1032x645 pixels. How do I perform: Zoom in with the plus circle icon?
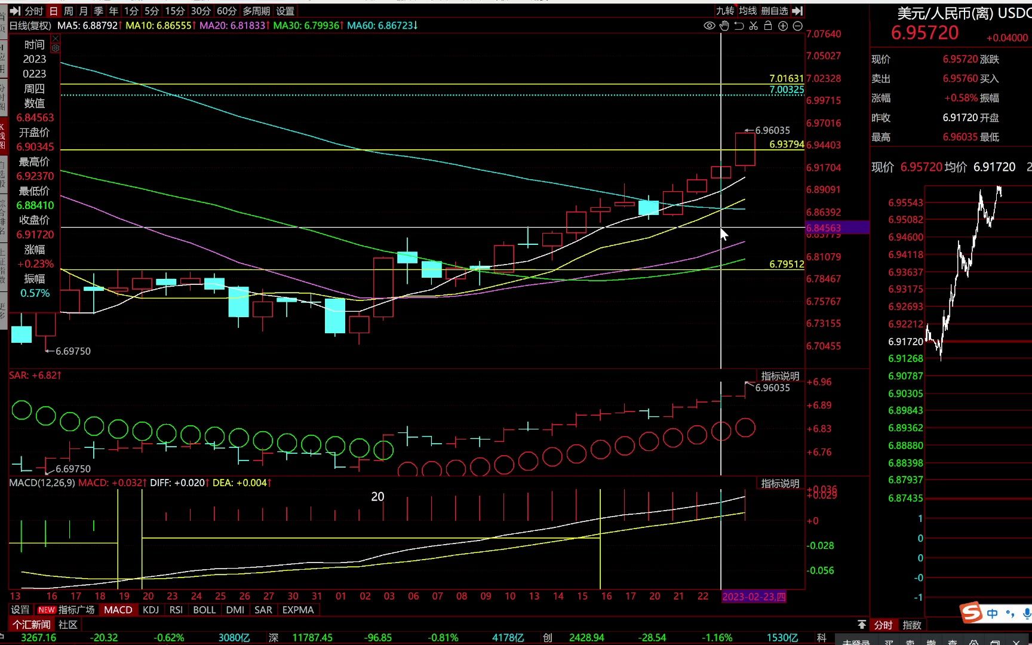pyautogui.click(x=783, y=26)
